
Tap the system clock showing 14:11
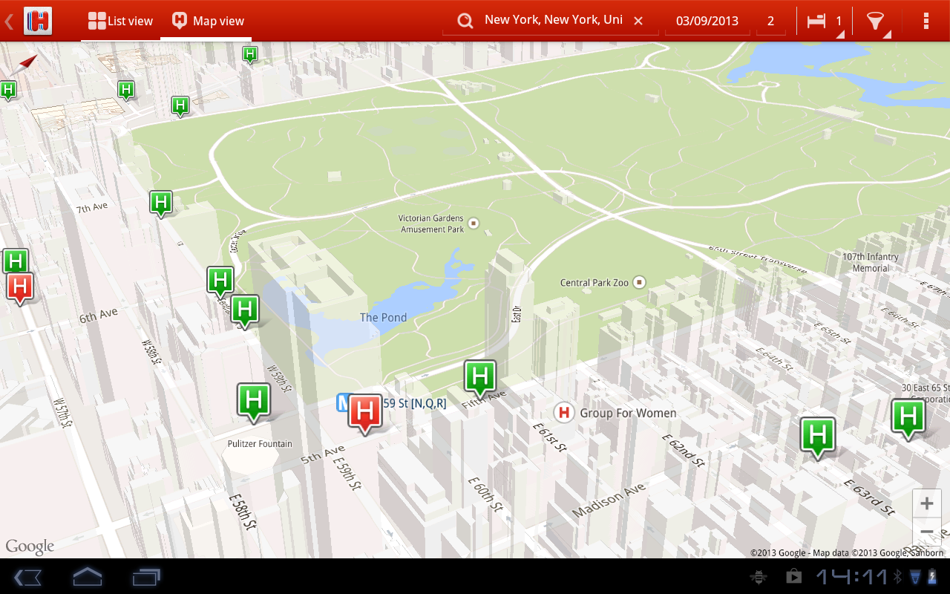pos(852,576)
